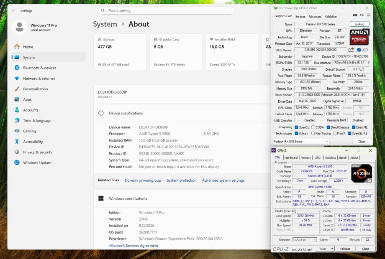Screen dimensions: 385x259
Task: Click the GPU-Z screenshot camera icon
Action: [x=355, y=16]
